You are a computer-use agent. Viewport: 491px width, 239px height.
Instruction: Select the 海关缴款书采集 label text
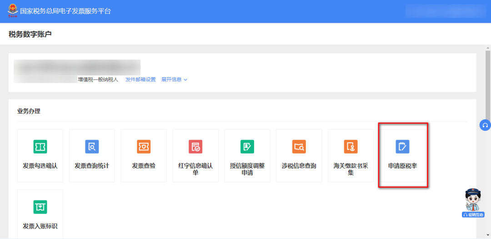click(351, 169)
